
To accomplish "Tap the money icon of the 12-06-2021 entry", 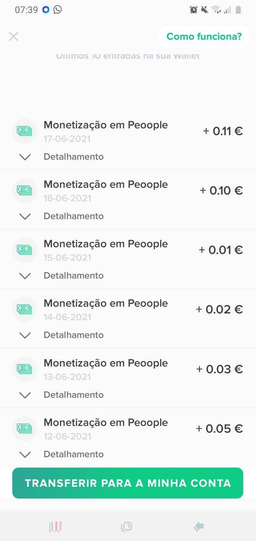I will click(25, 428).
